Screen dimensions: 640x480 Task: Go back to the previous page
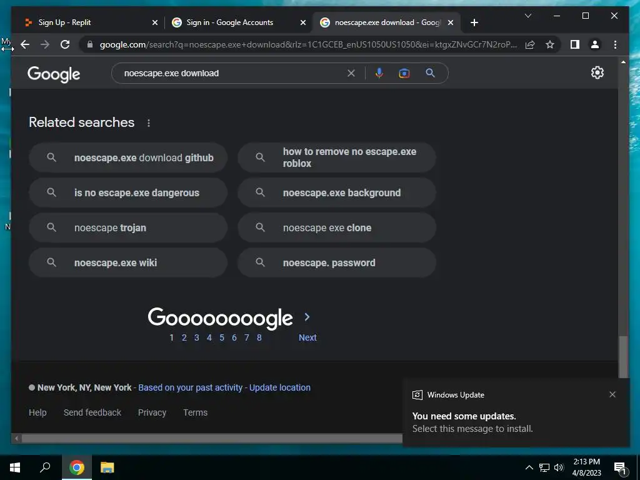(x=25, y=44)
